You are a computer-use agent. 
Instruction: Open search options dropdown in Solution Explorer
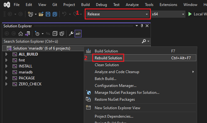pos(148,41)
